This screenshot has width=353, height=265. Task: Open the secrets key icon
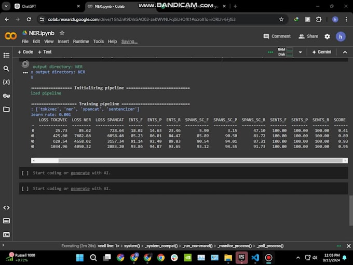(x=6, y=96)
